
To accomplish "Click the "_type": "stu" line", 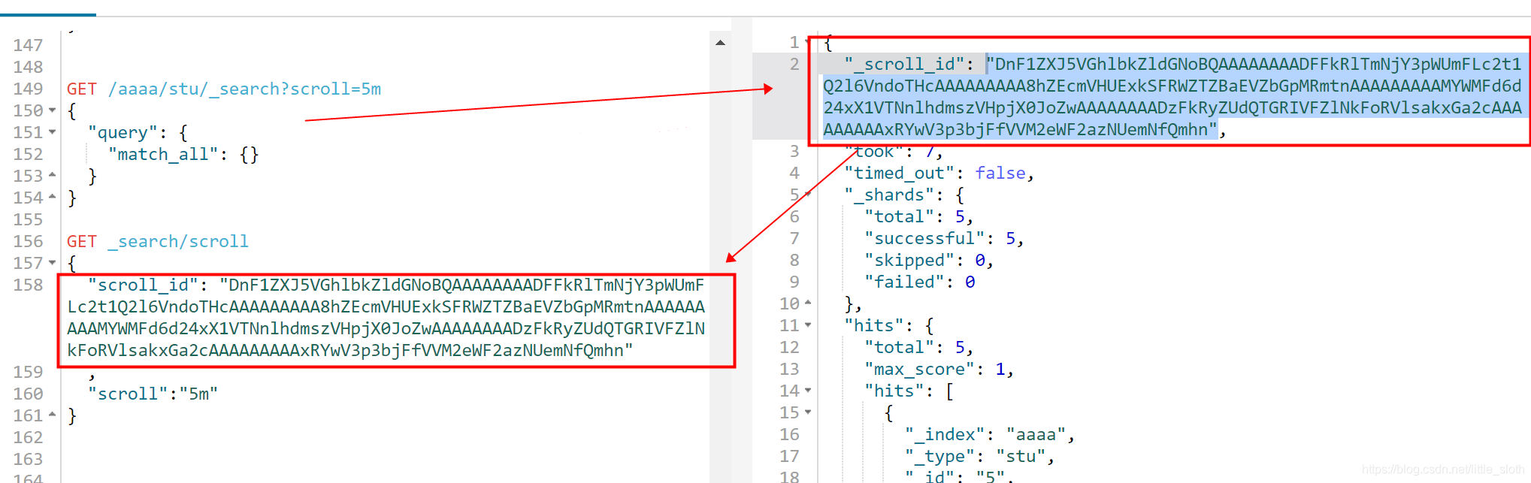I will [980, 456].
